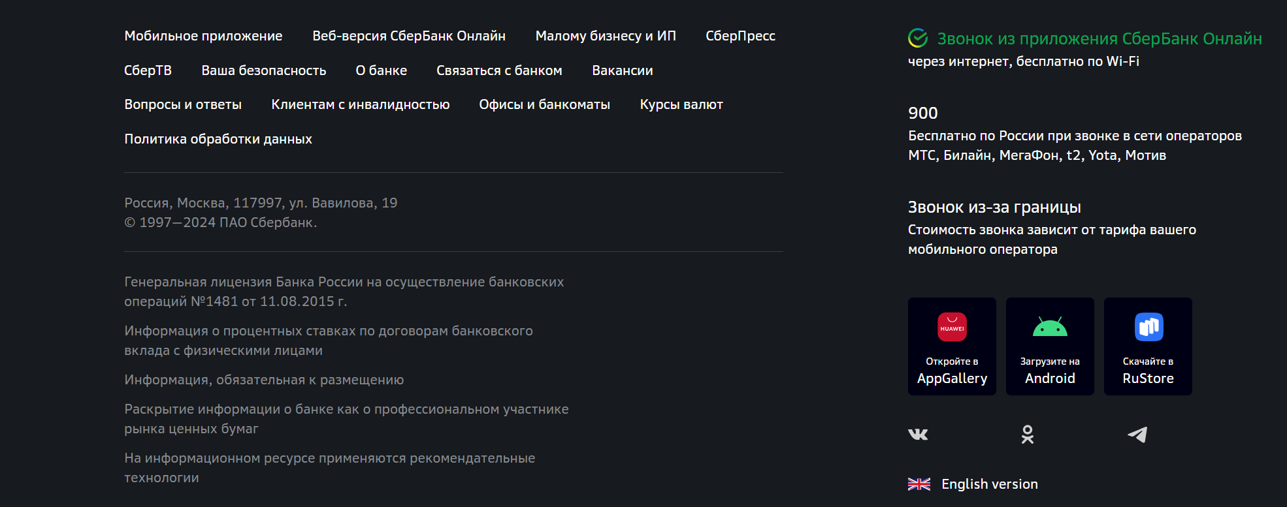The image size is (1287, 507).
Task: Click Связаться с банком
Action: 499,70
